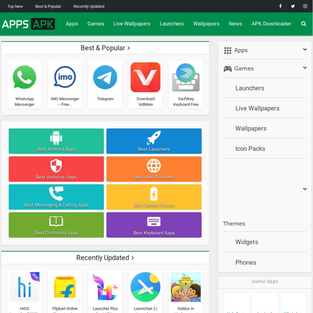This screenshot has width=313, height=313.
Task: Open the Best Android Apps tile
Action: tap(56, 141)
